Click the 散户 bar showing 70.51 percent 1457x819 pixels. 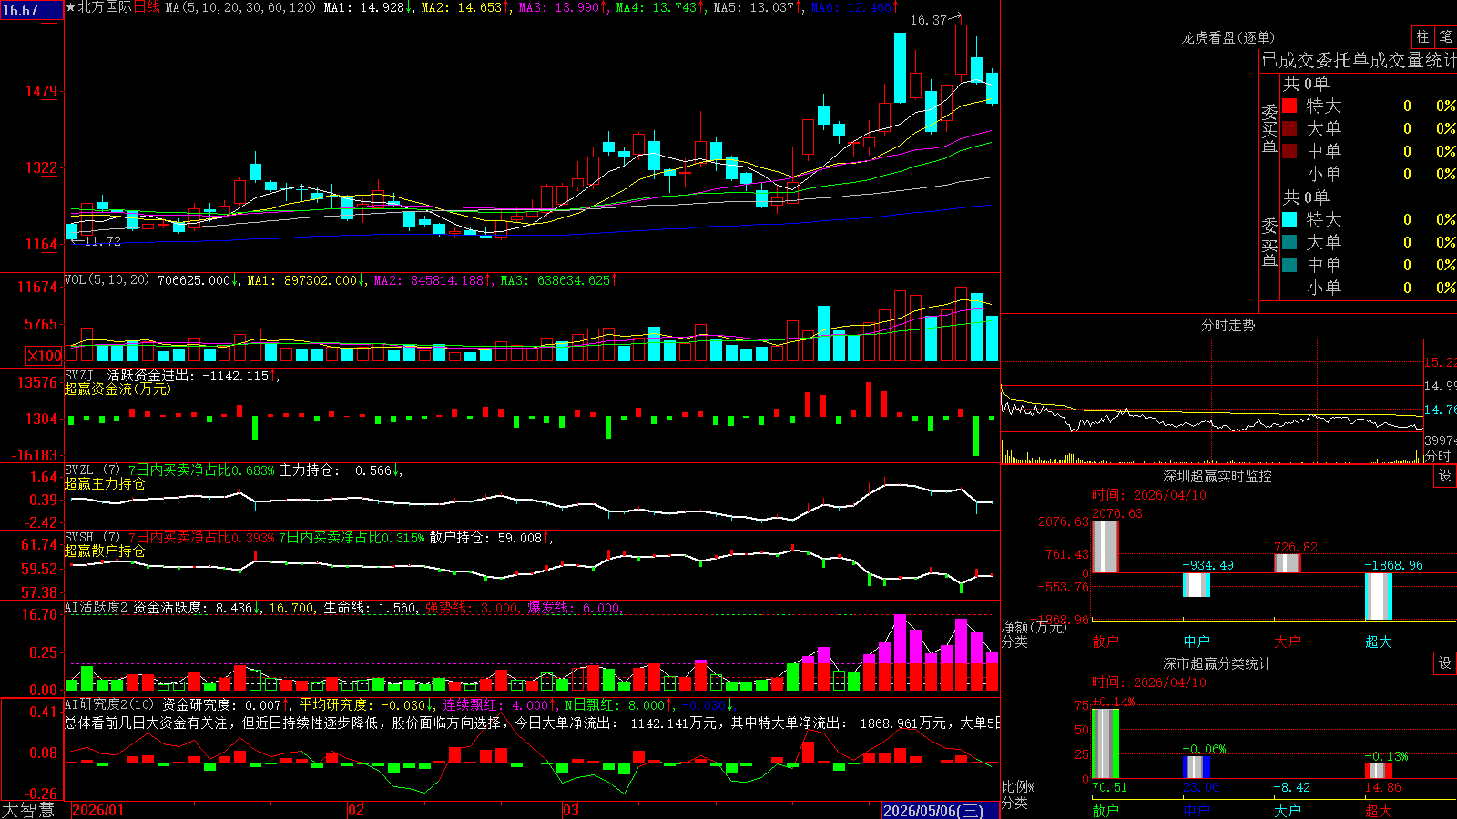1105,743
